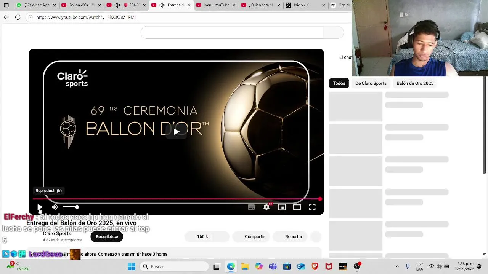Subscribe to Claro Sports channel
This screenshot has height=274, width=488.
(107, 237)
